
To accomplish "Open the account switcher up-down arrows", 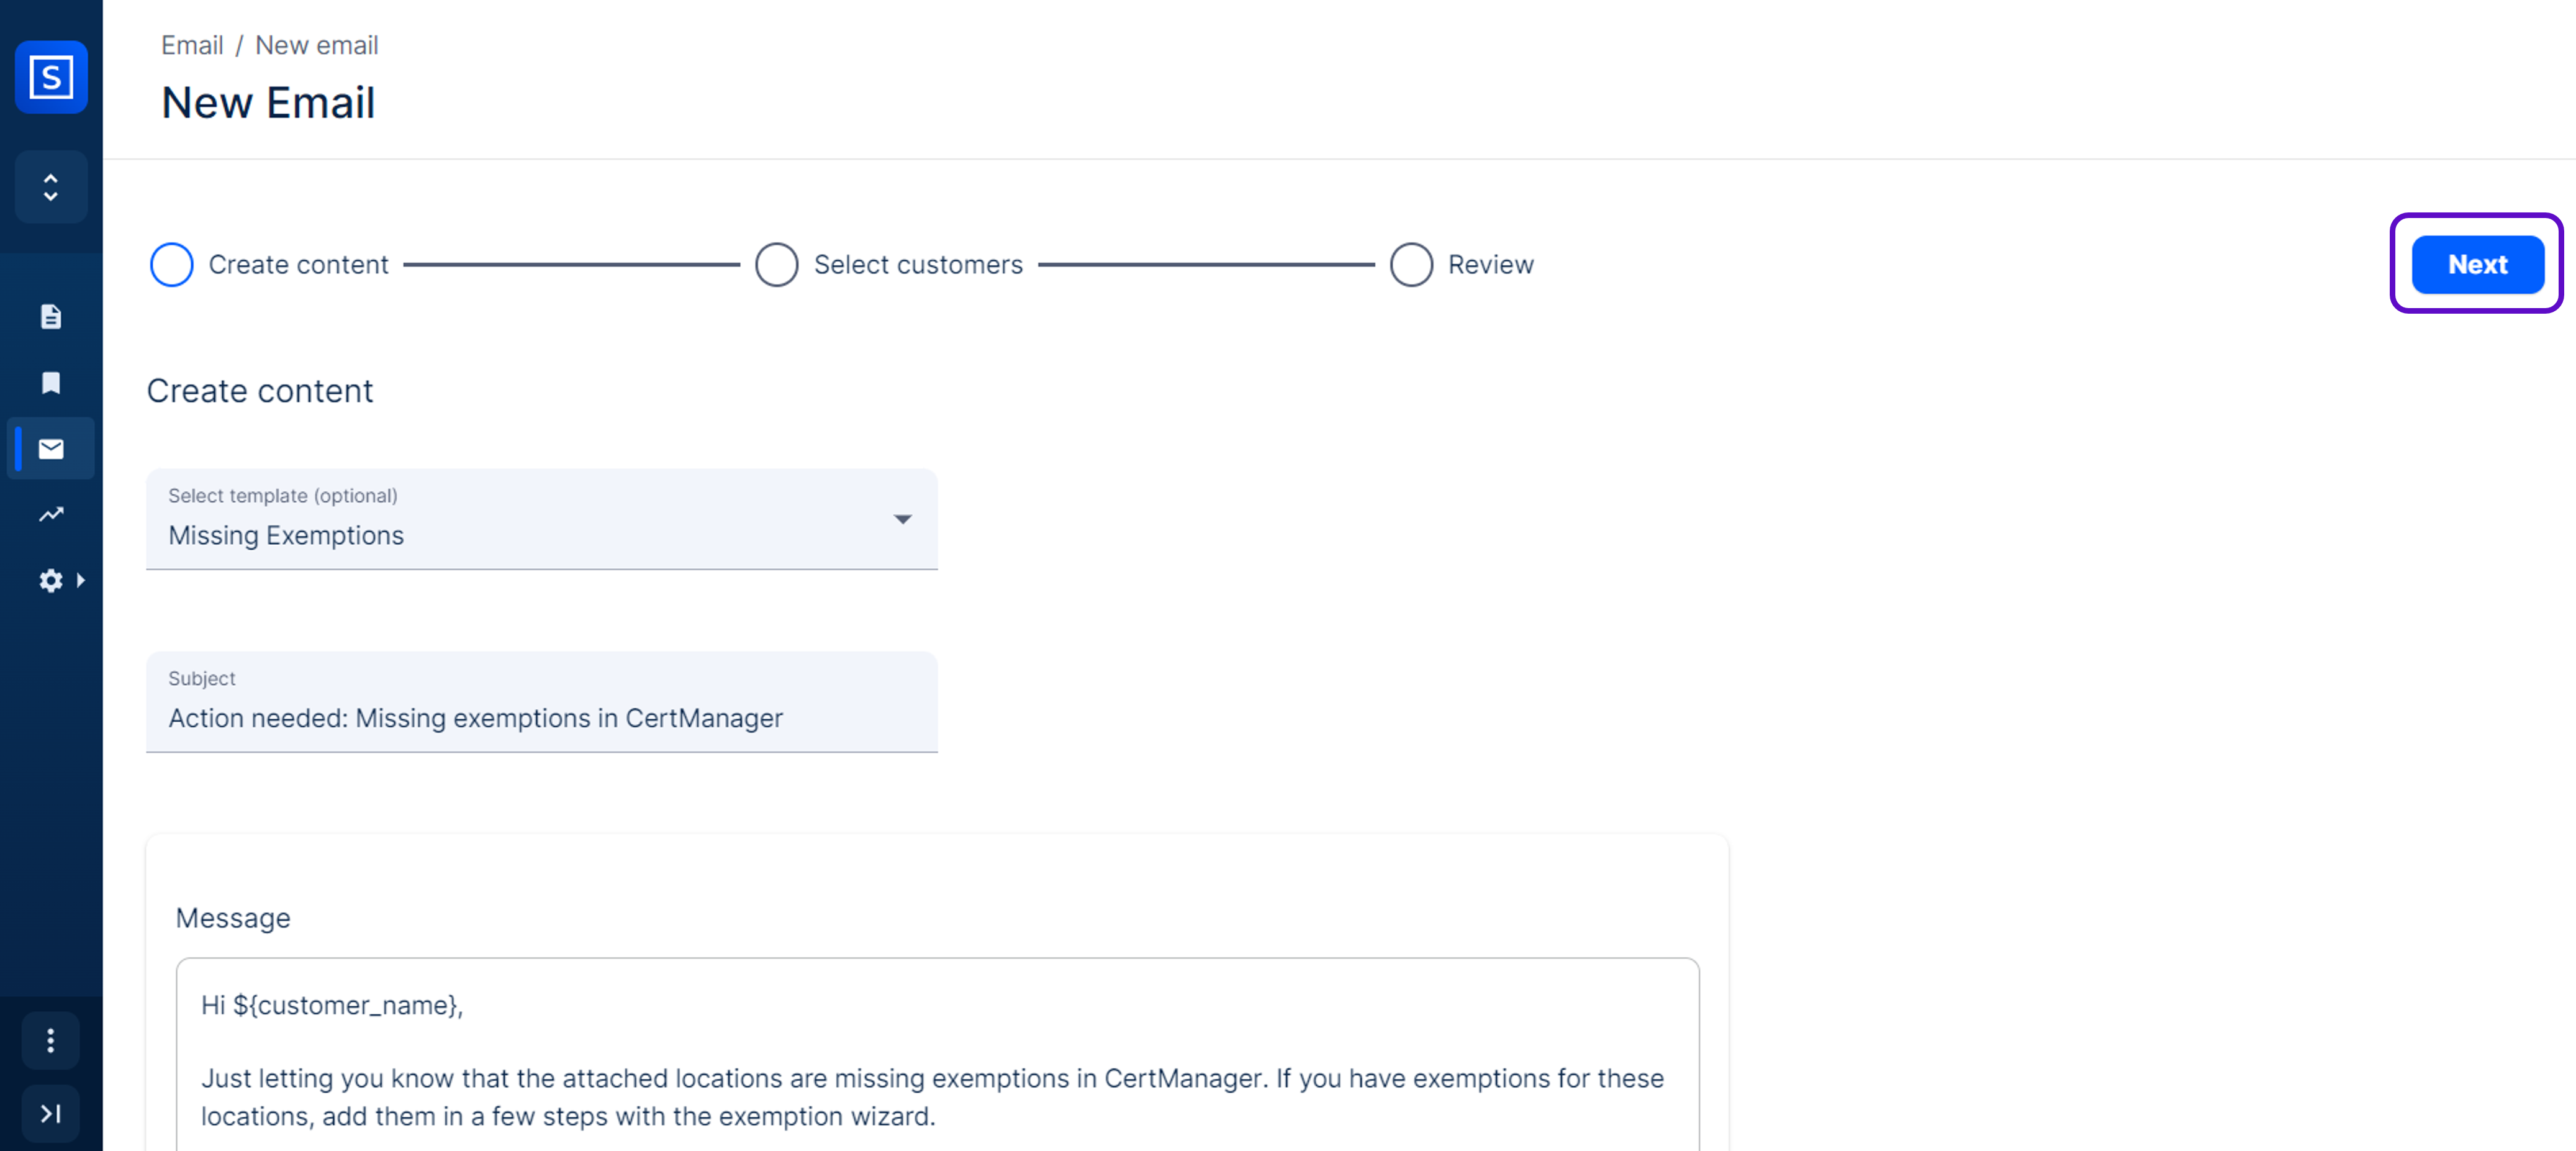I will pos(51,187).
